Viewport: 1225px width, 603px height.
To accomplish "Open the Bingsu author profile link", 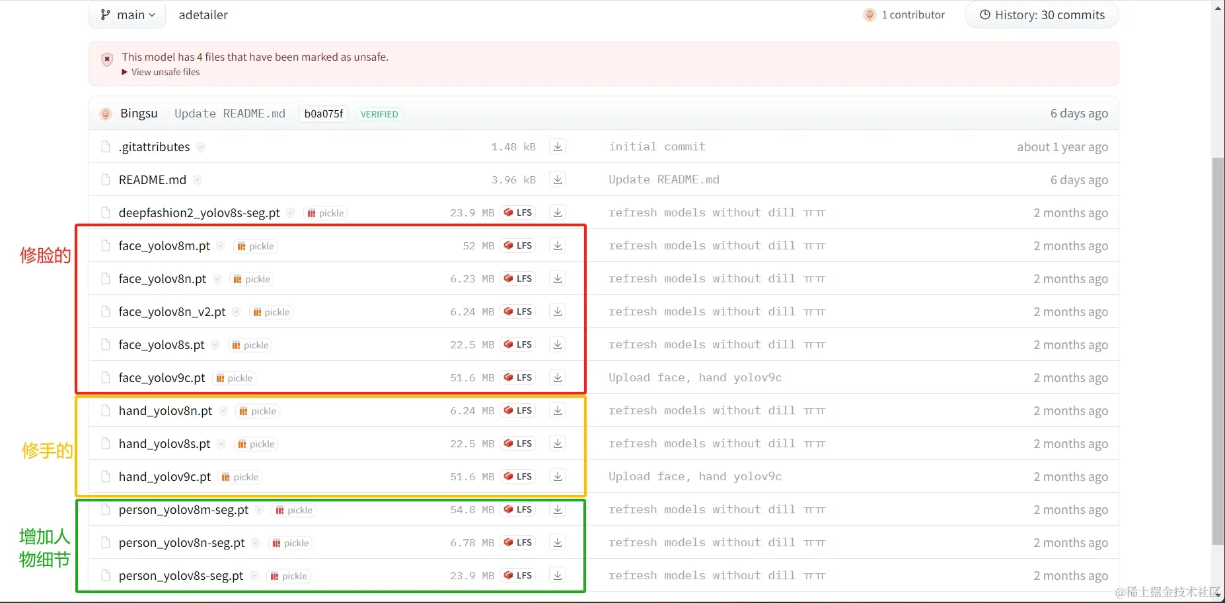I will coord(139,113).
